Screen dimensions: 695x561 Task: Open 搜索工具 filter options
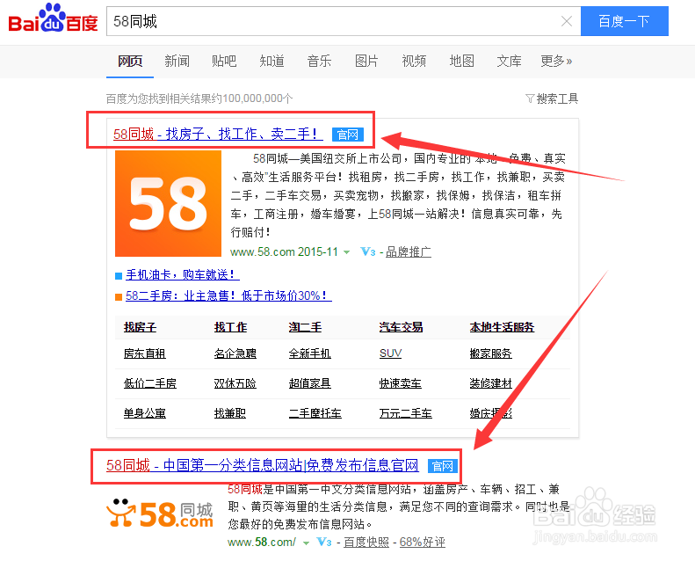click(x=552, y=98)
